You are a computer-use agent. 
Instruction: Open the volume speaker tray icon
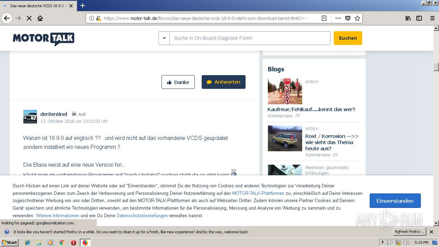tap(406, 243)
